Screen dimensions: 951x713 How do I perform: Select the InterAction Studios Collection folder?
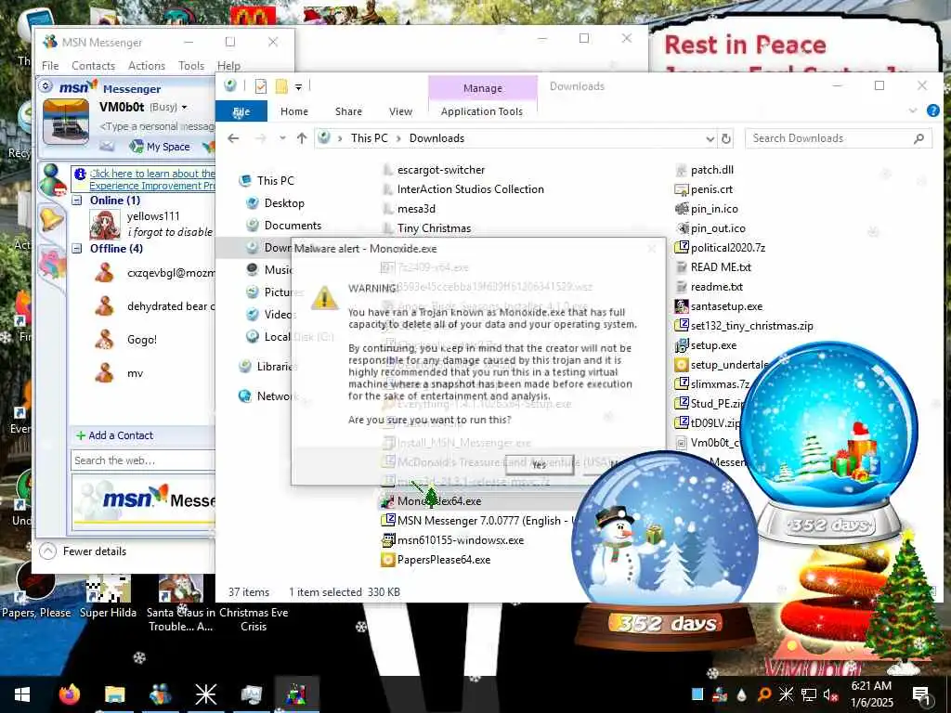pyautogui.click(x=471, y=189)
